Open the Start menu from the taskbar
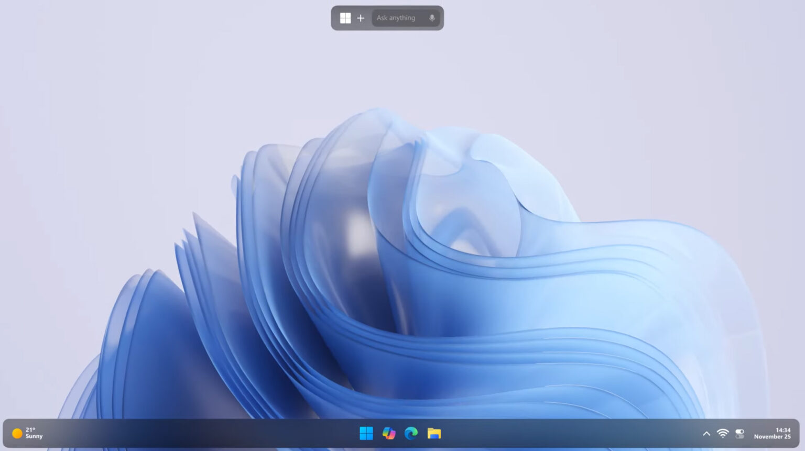The image size is (805, 451). (366, 433)
